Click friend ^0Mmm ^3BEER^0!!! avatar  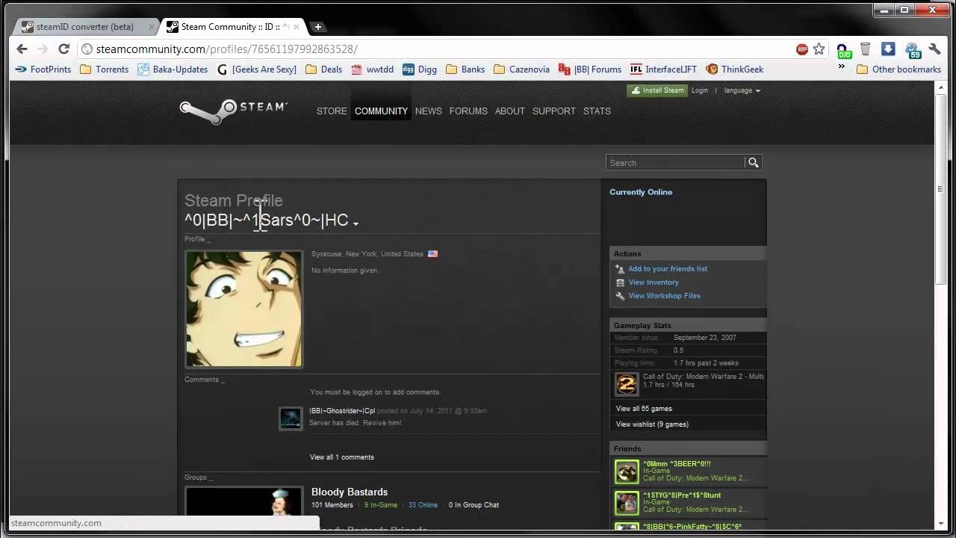pos(627,471)
